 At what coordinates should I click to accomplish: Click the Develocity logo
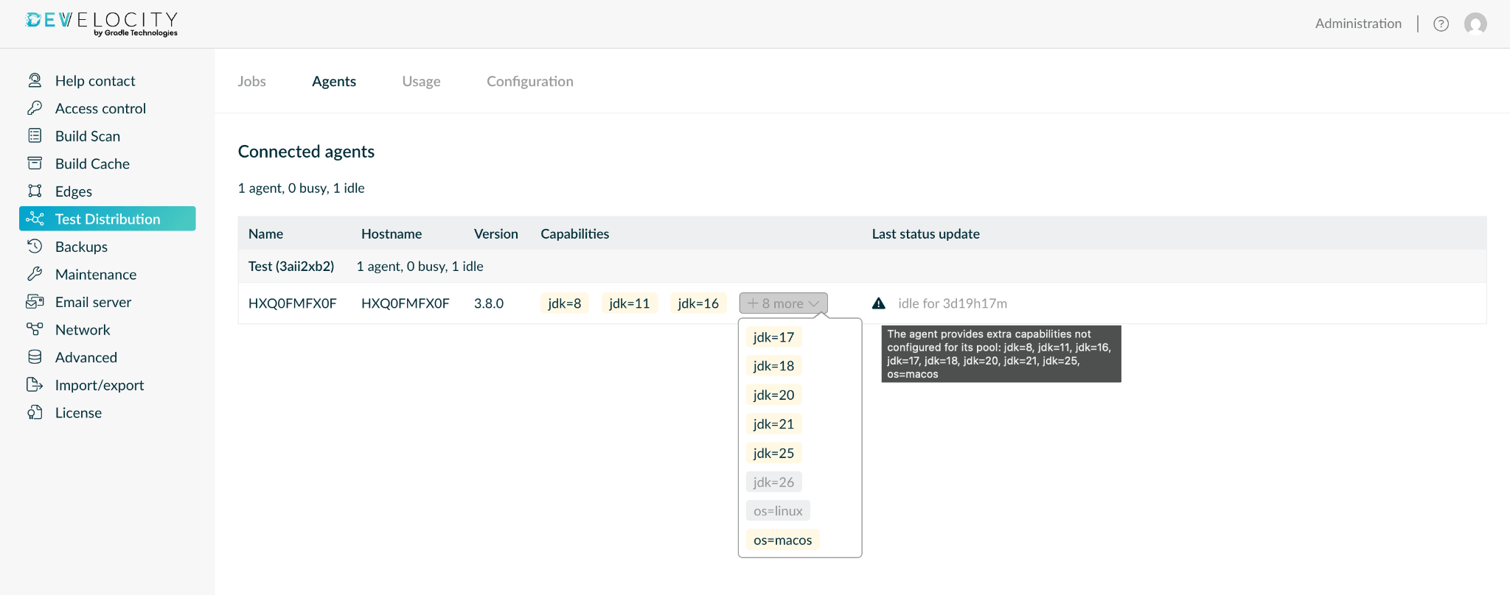102,24
